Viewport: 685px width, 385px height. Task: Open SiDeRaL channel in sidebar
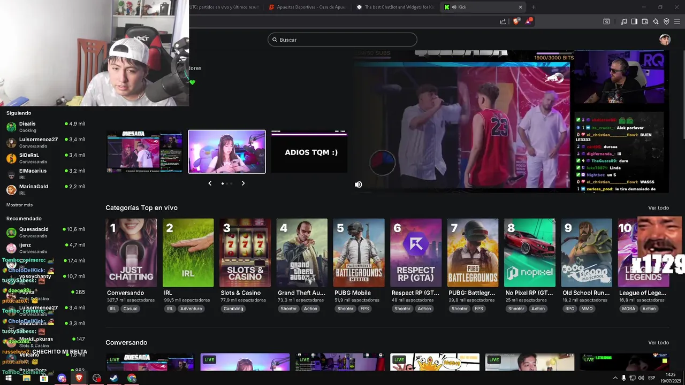[45, 158]
